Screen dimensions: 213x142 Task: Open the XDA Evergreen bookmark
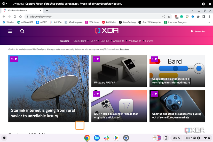[x=74, y=22]
